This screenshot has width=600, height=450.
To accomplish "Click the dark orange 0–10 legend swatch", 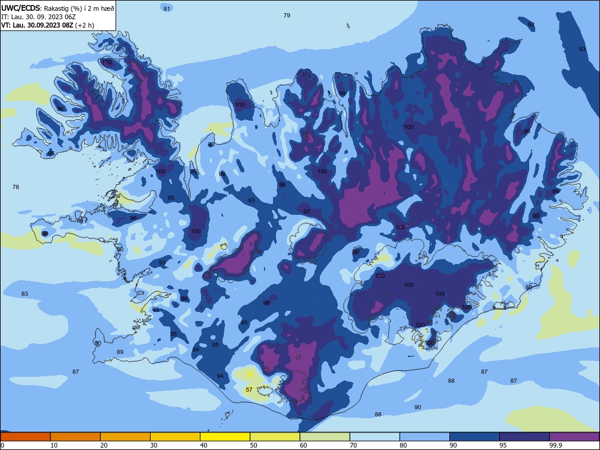I will coord(25,437).
